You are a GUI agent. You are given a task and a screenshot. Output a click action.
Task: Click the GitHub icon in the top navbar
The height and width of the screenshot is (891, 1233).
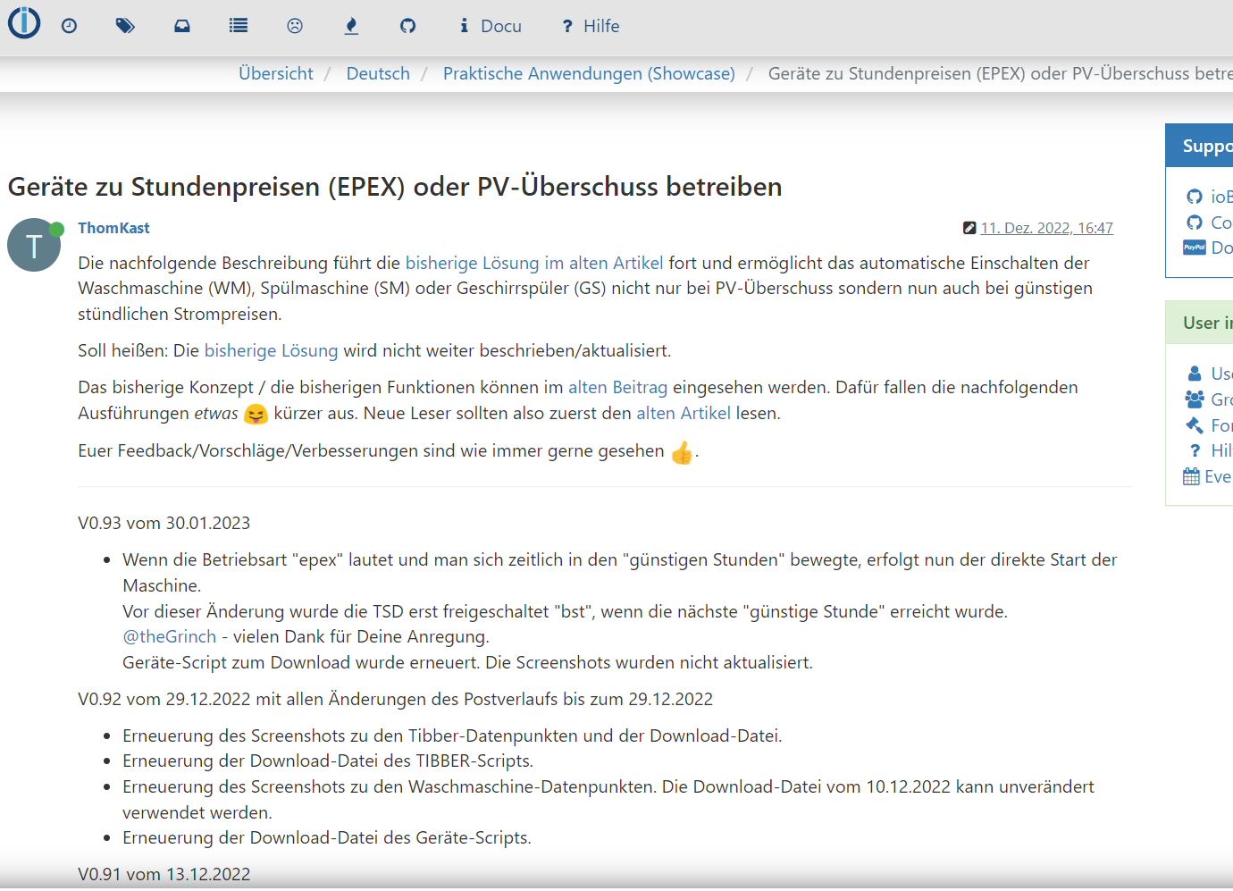407,26
